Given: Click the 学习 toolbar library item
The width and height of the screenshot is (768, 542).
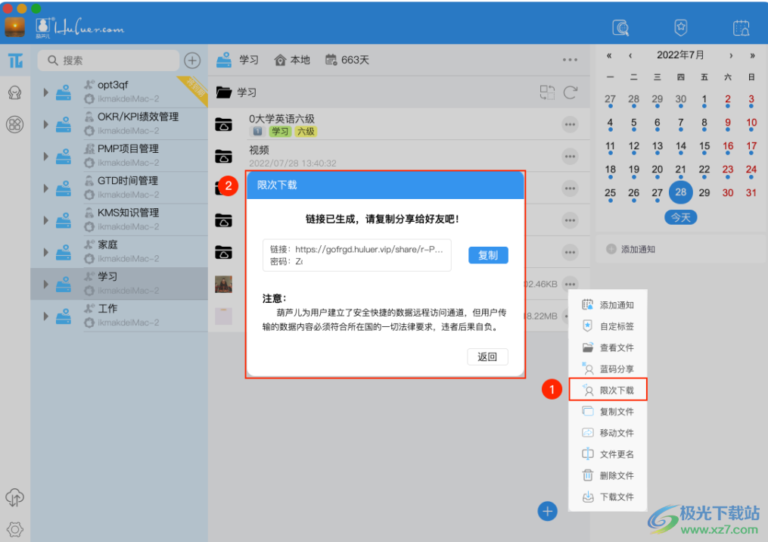Looking at the screenshot, I should point(238,60).
